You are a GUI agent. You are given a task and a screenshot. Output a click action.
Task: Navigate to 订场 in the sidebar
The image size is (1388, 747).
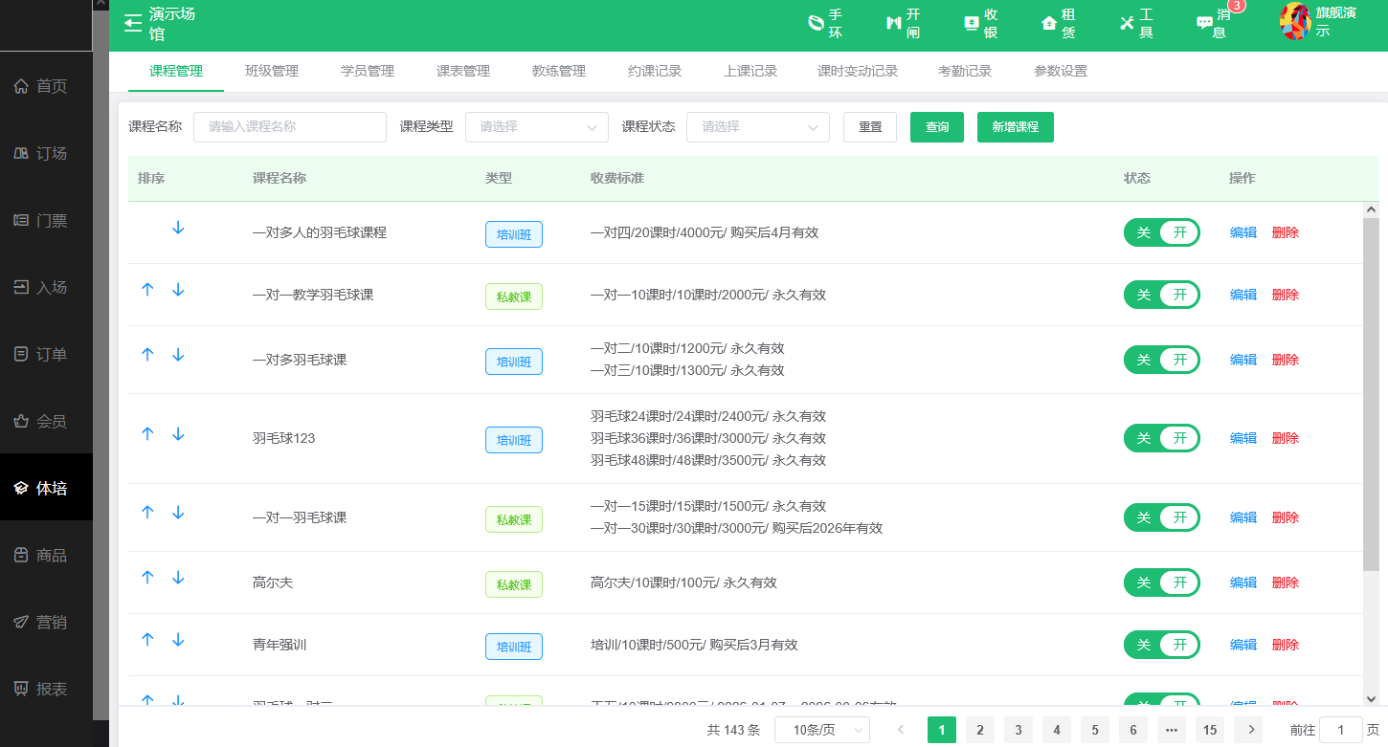click(x=44, y=153)
